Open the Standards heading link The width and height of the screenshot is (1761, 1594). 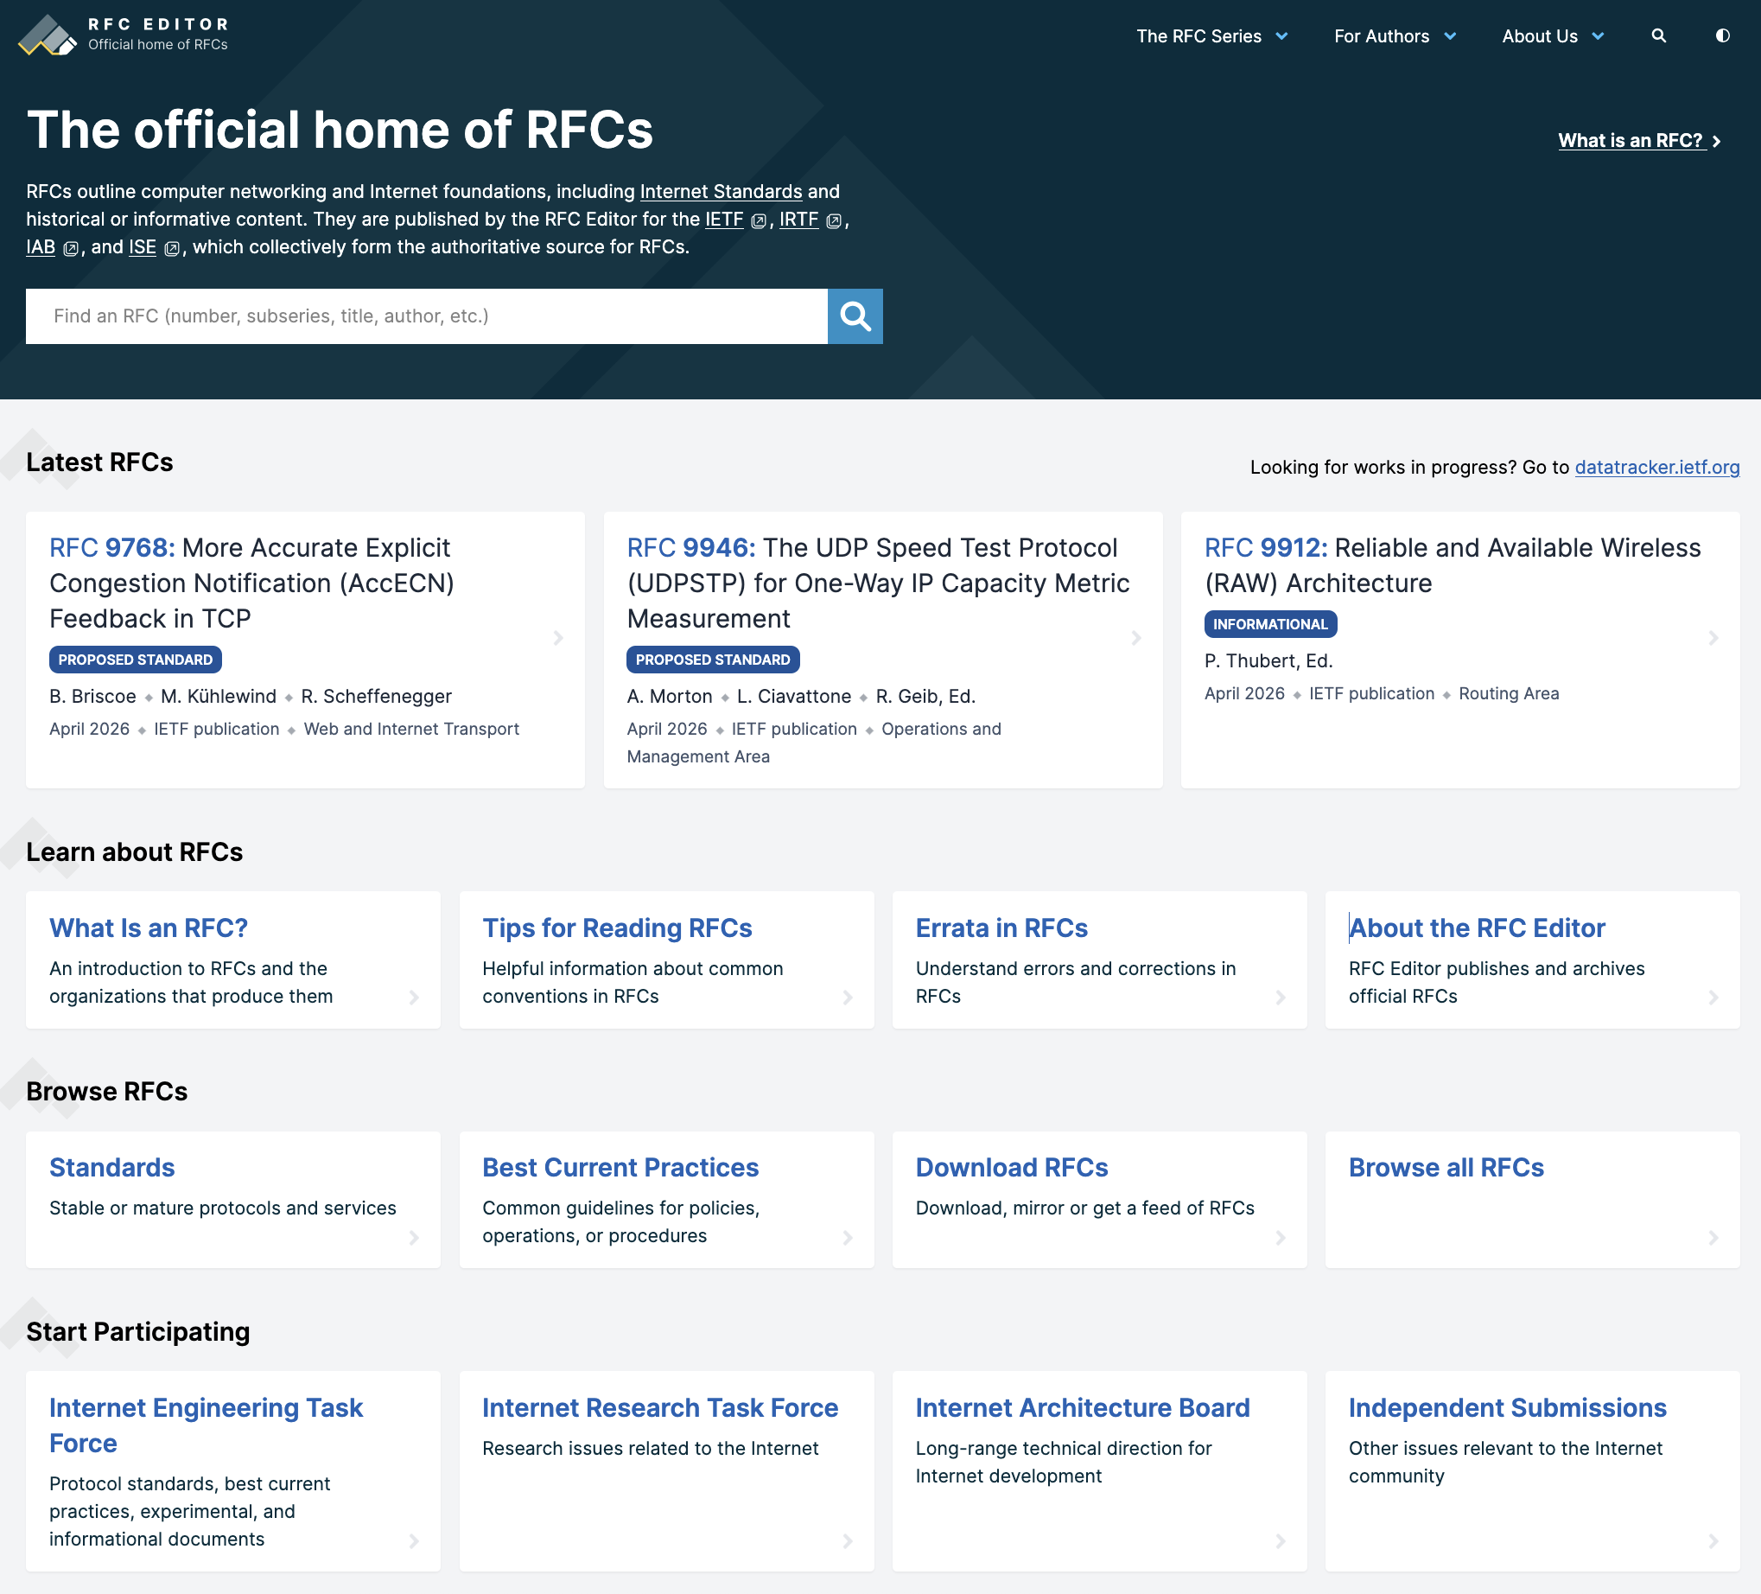[111, 1168]
